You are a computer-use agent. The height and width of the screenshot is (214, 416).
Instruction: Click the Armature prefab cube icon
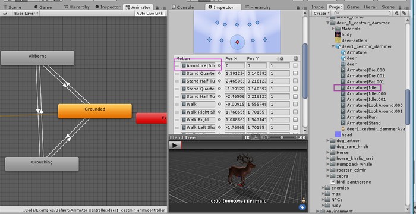[343, 52]
